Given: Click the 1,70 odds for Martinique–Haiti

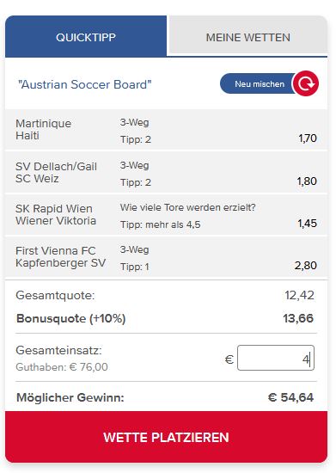Looking at the screenshot, I should coord(308,138).
